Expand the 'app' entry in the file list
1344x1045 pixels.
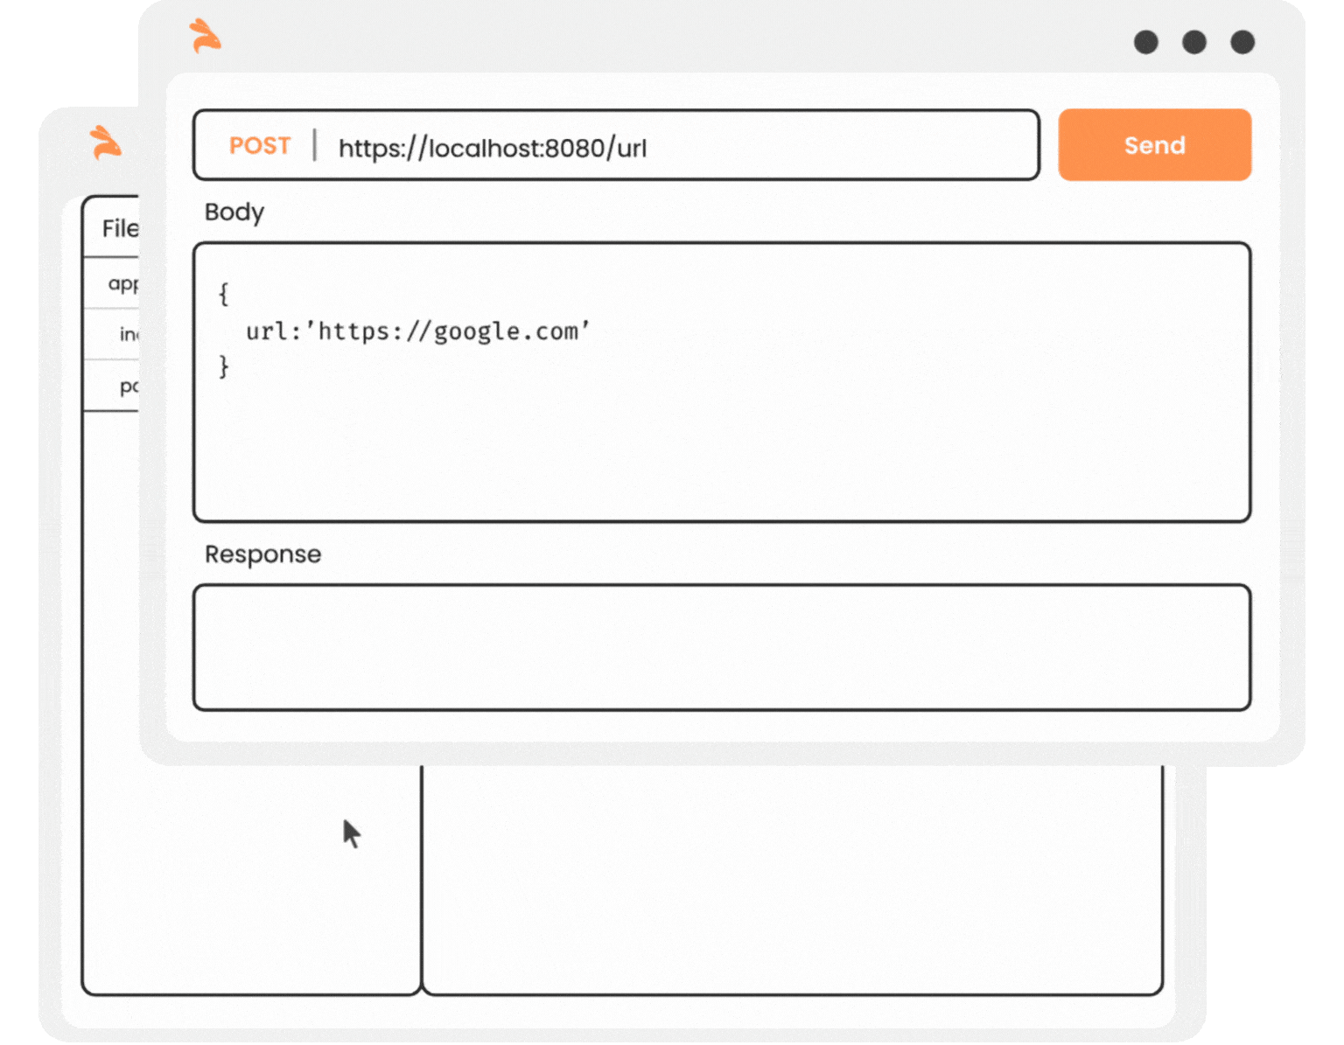(x=122, y=283)
